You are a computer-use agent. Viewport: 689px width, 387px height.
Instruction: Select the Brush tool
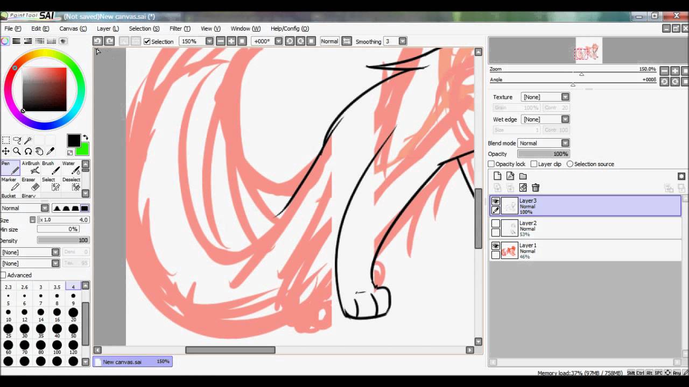pos(51,168)
